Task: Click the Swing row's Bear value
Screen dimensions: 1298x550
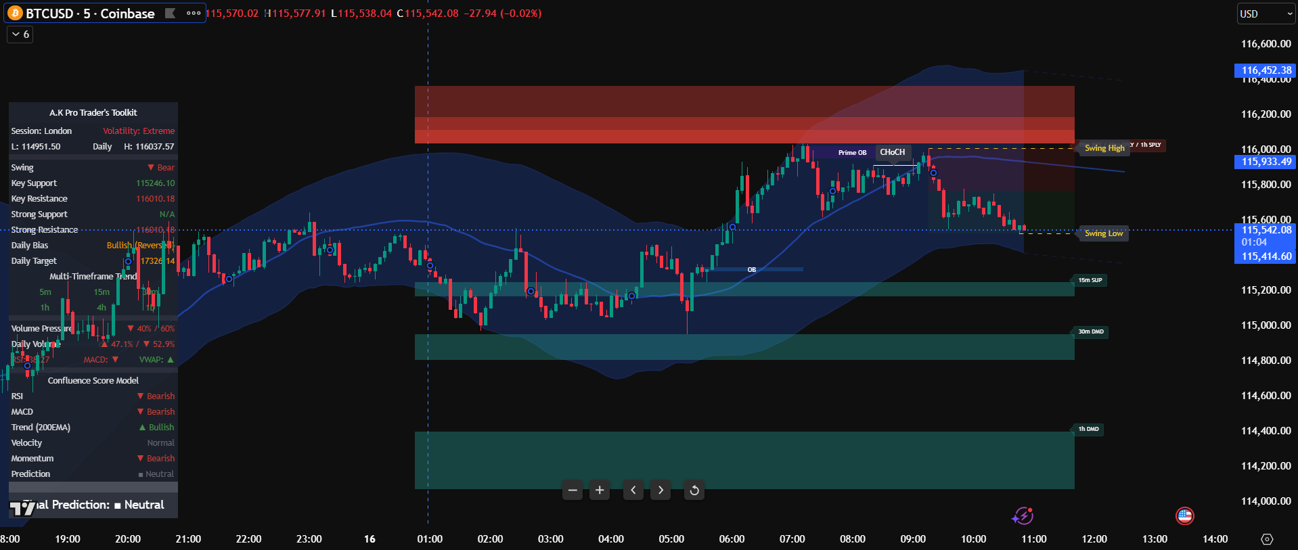Action: click(x=161, y=168)
